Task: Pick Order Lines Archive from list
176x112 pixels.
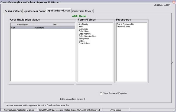Action: coord(87,36)
